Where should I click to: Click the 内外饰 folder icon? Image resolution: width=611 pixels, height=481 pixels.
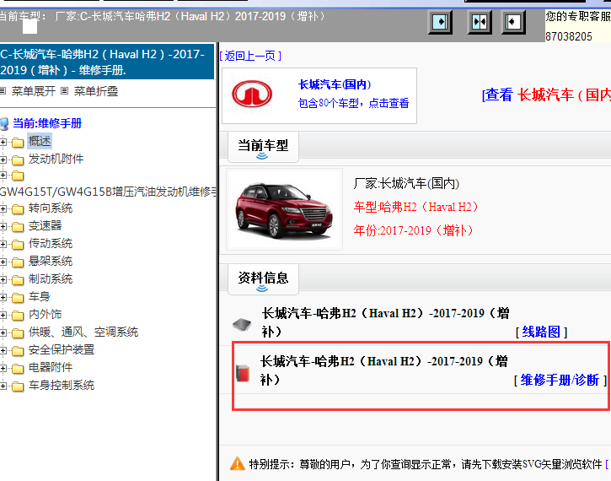click(18, 316)
